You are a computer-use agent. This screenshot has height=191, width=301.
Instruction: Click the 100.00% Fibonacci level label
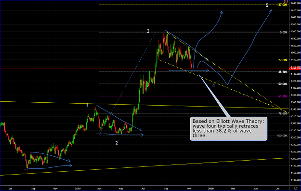pos(282,136)
